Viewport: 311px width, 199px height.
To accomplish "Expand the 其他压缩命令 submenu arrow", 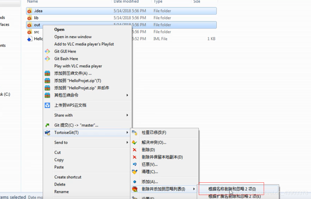I will 127,95.
